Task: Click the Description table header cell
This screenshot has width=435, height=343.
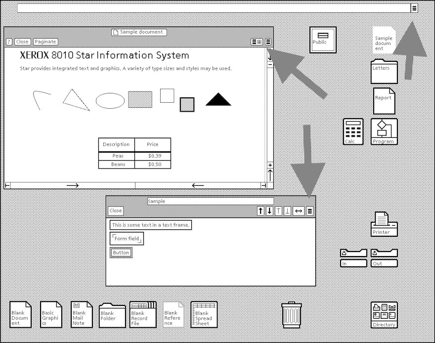Action: [117, 144]
